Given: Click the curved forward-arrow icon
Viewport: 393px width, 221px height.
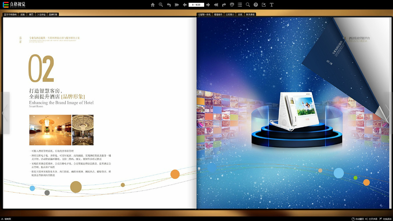Looking at the screenshot, I should pos(224,5).
